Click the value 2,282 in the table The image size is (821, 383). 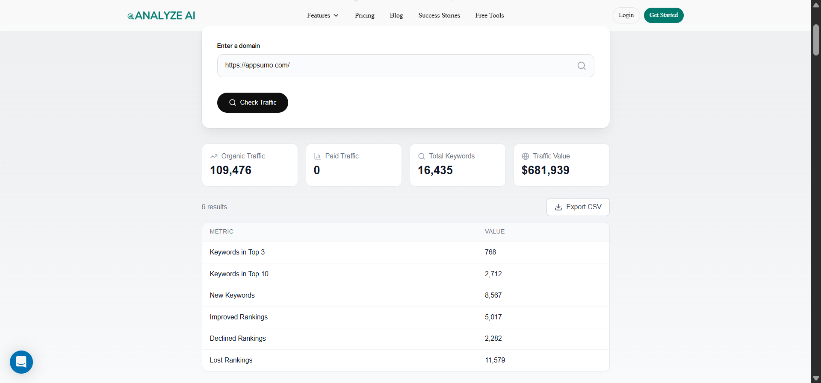point(493,339)
